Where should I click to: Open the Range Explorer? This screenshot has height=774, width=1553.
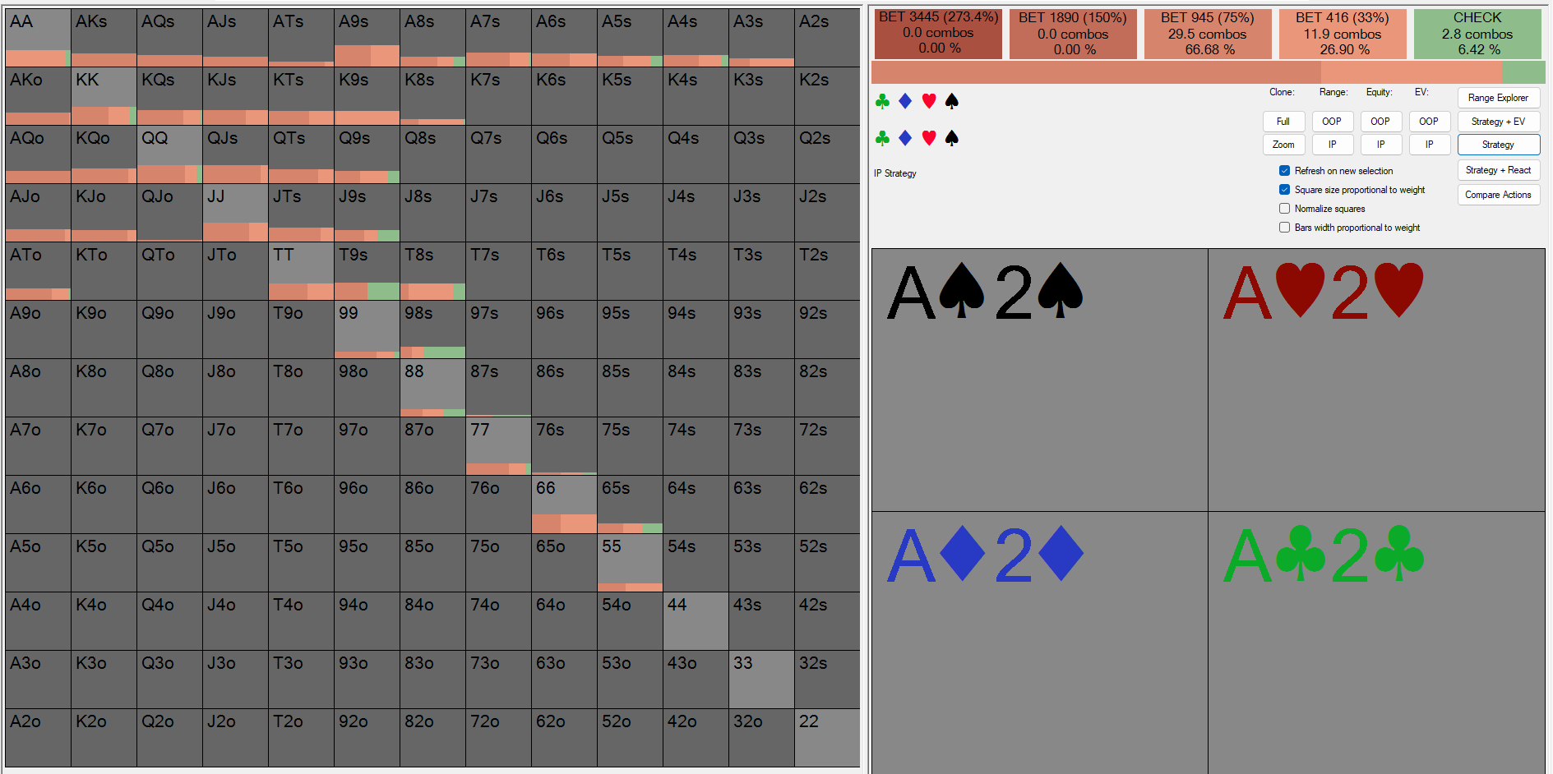point(1498,98)
